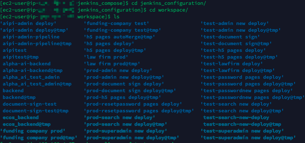Click the 'law firm prod' entry
Screen dimensions: 305x143
coord(106,57)
